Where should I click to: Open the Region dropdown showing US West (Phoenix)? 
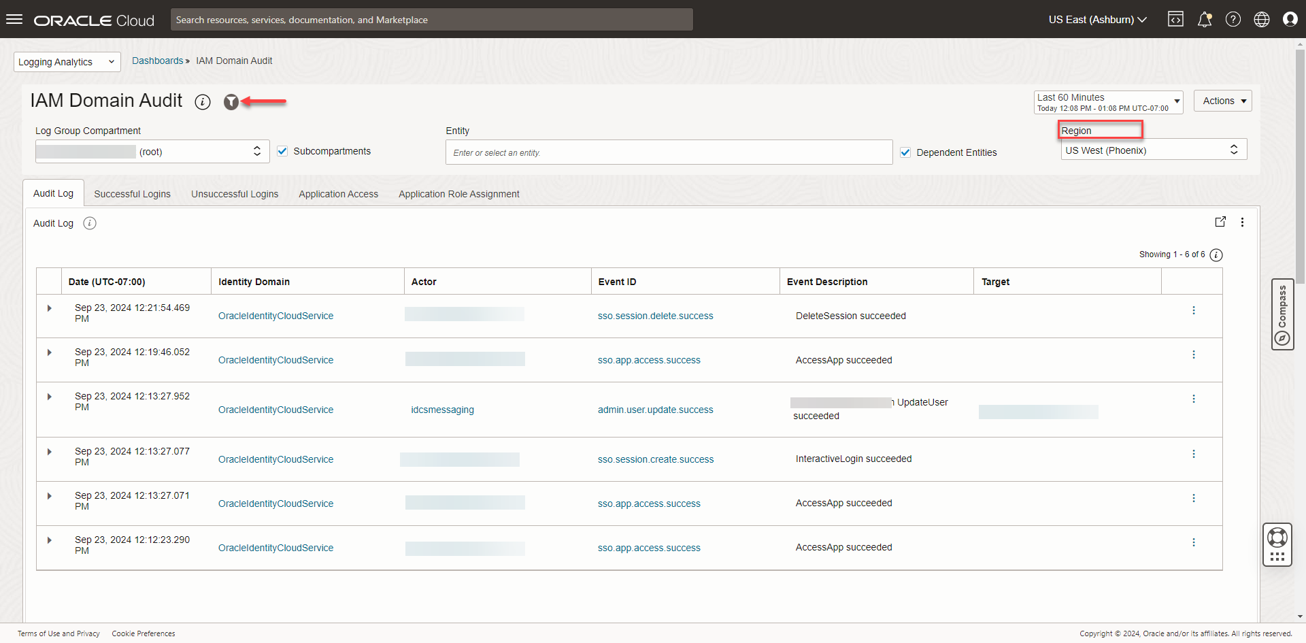click(x=1154, y=150)
